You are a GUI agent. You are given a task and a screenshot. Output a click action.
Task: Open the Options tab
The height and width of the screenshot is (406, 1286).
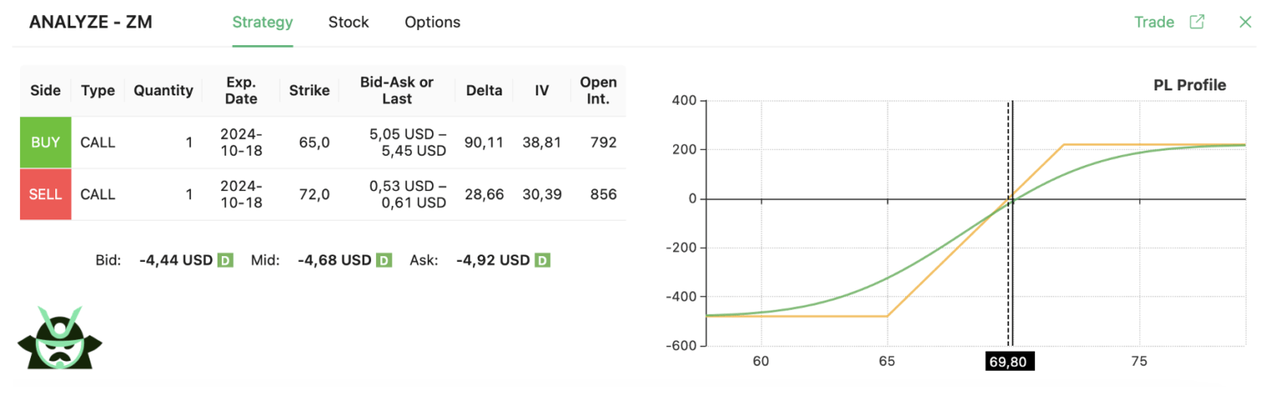pyautogui.click(x=432, y=23)
